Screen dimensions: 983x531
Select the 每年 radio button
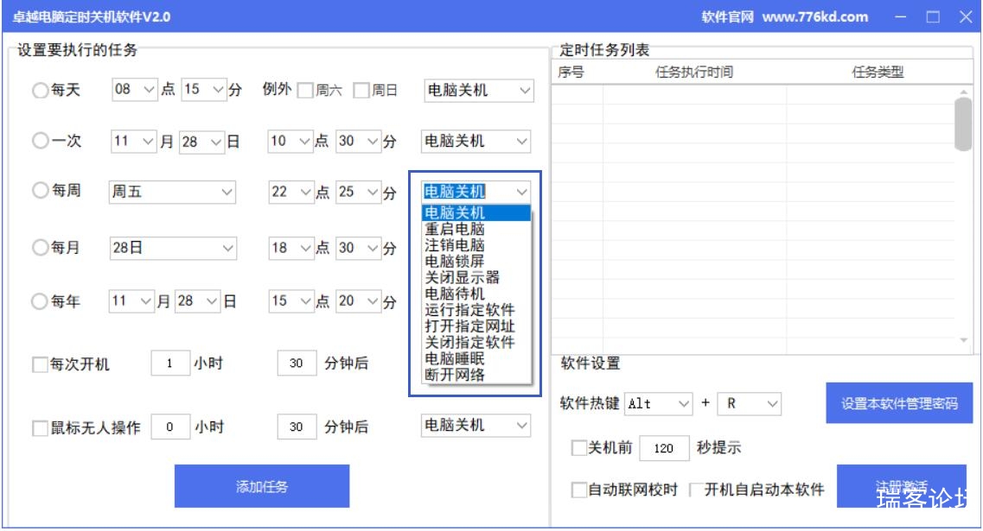click(40, 301)
